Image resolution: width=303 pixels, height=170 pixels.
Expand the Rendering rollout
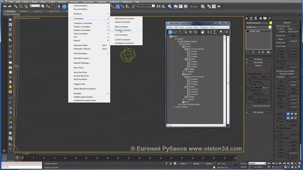click(258, 59)
